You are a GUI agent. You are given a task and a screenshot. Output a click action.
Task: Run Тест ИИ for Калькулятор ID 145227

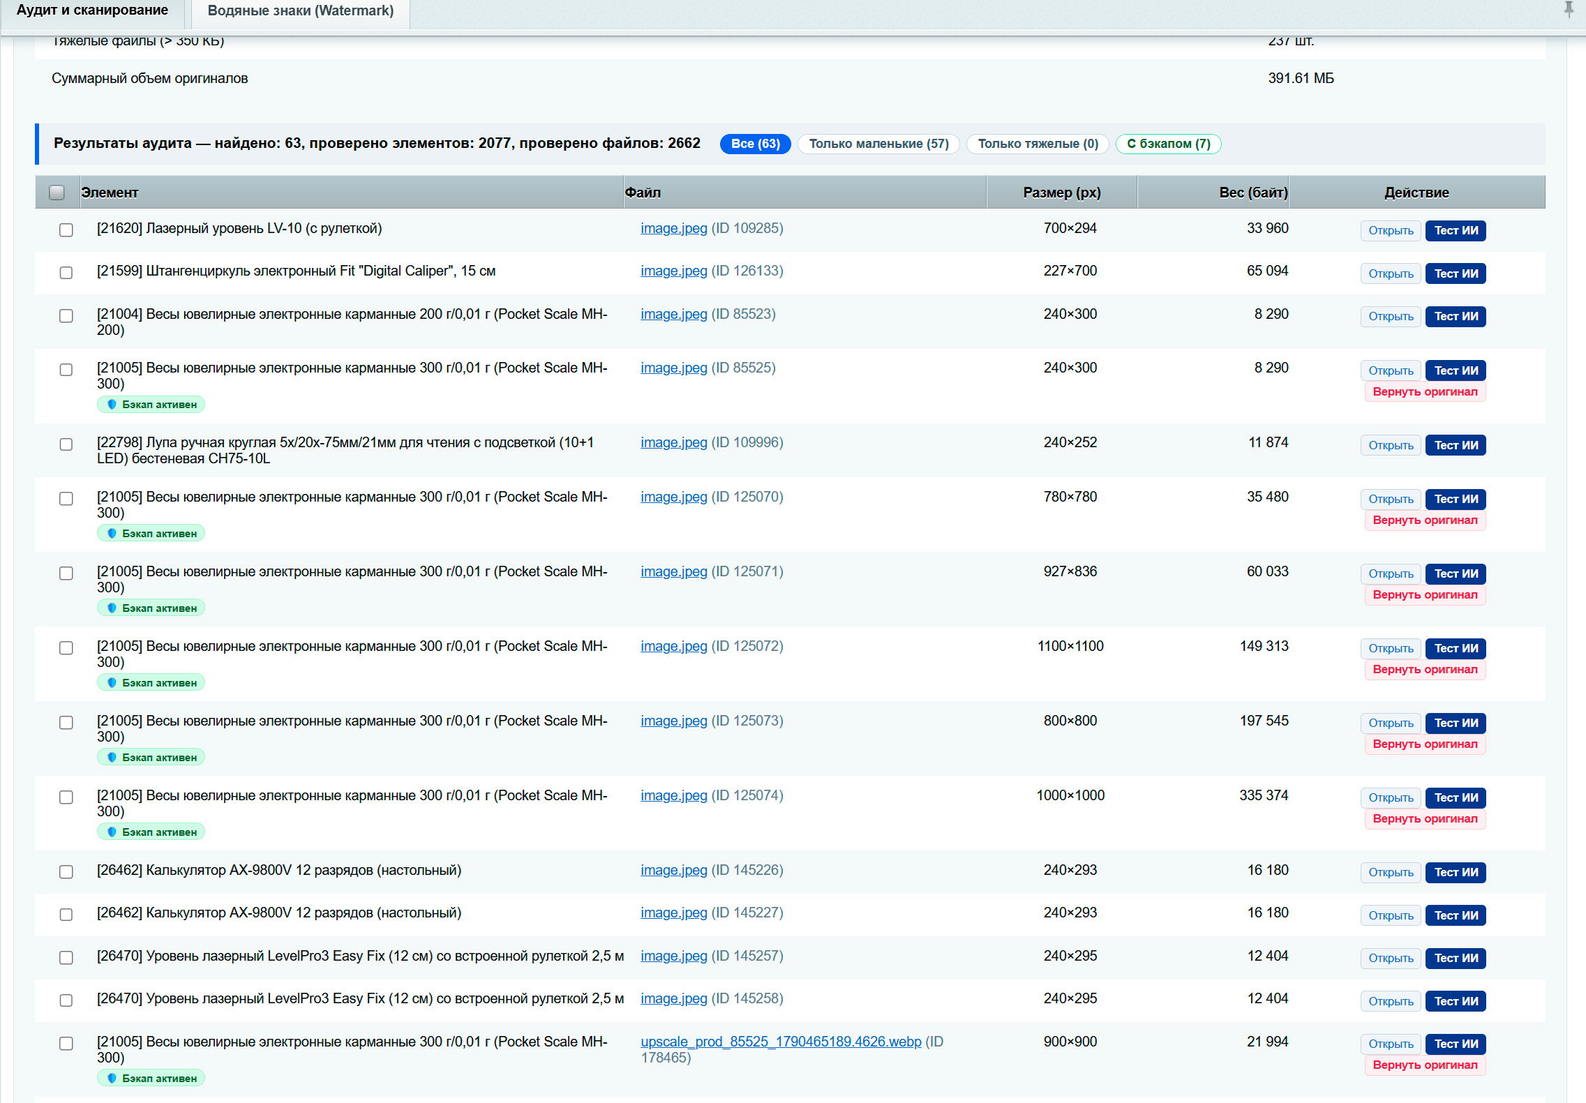[x=1456, y=915]
